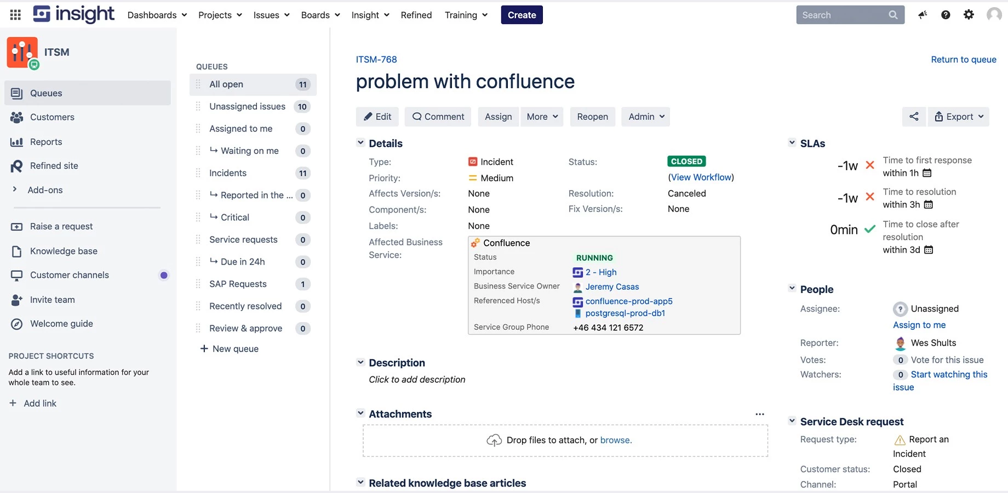
Task: Open the Attachments three-dot menu
Action: point(759,414)
